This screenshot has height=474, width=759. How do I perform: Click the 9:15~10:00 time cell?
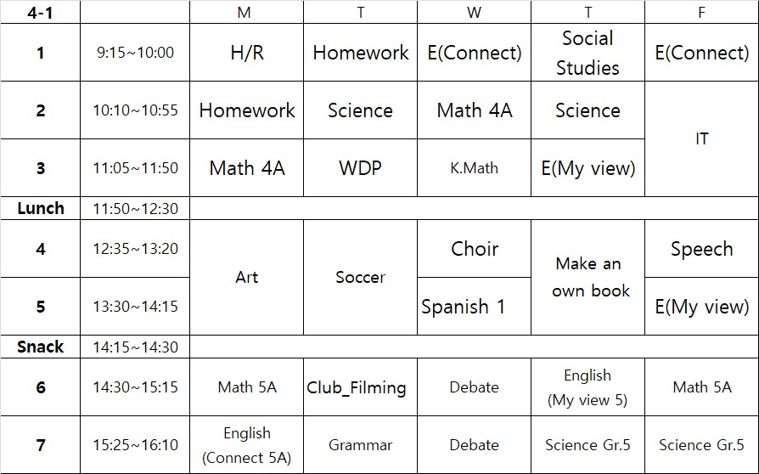(135, 53)
